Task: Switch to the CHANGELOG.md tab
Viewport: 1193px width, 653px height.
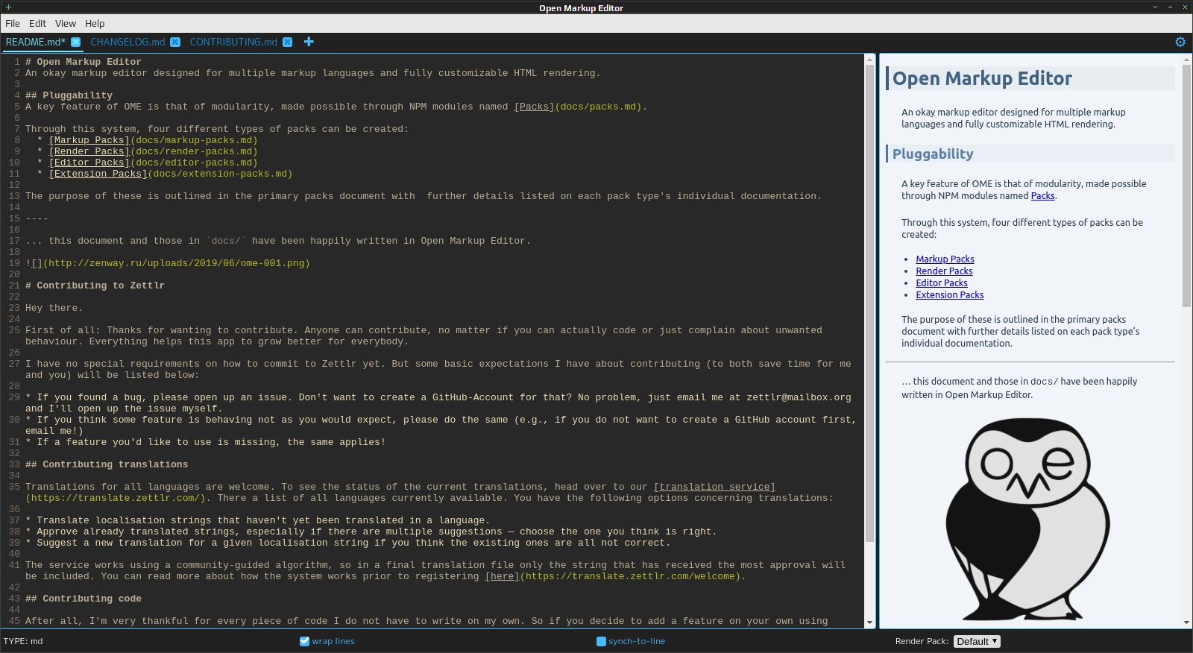Action: point(128,42)
